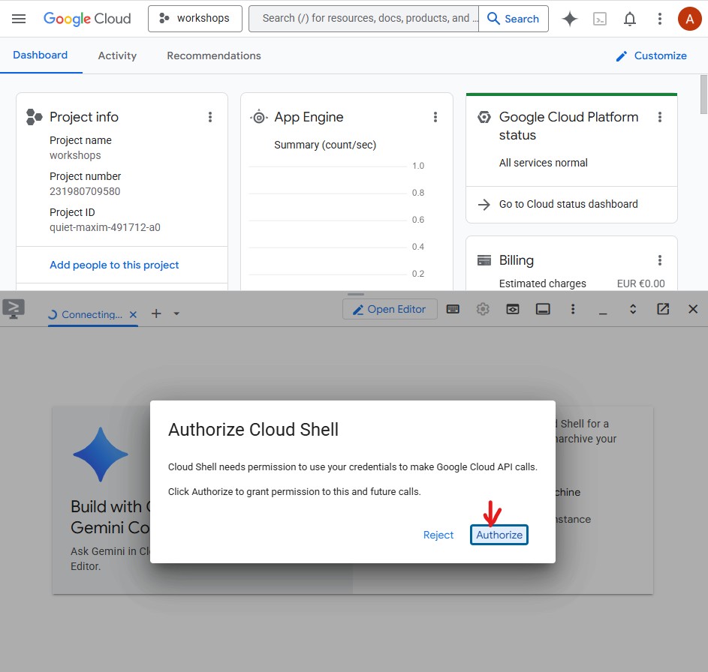
Task: Close the Connecting... terminal tab
Action: coord(133,314)
